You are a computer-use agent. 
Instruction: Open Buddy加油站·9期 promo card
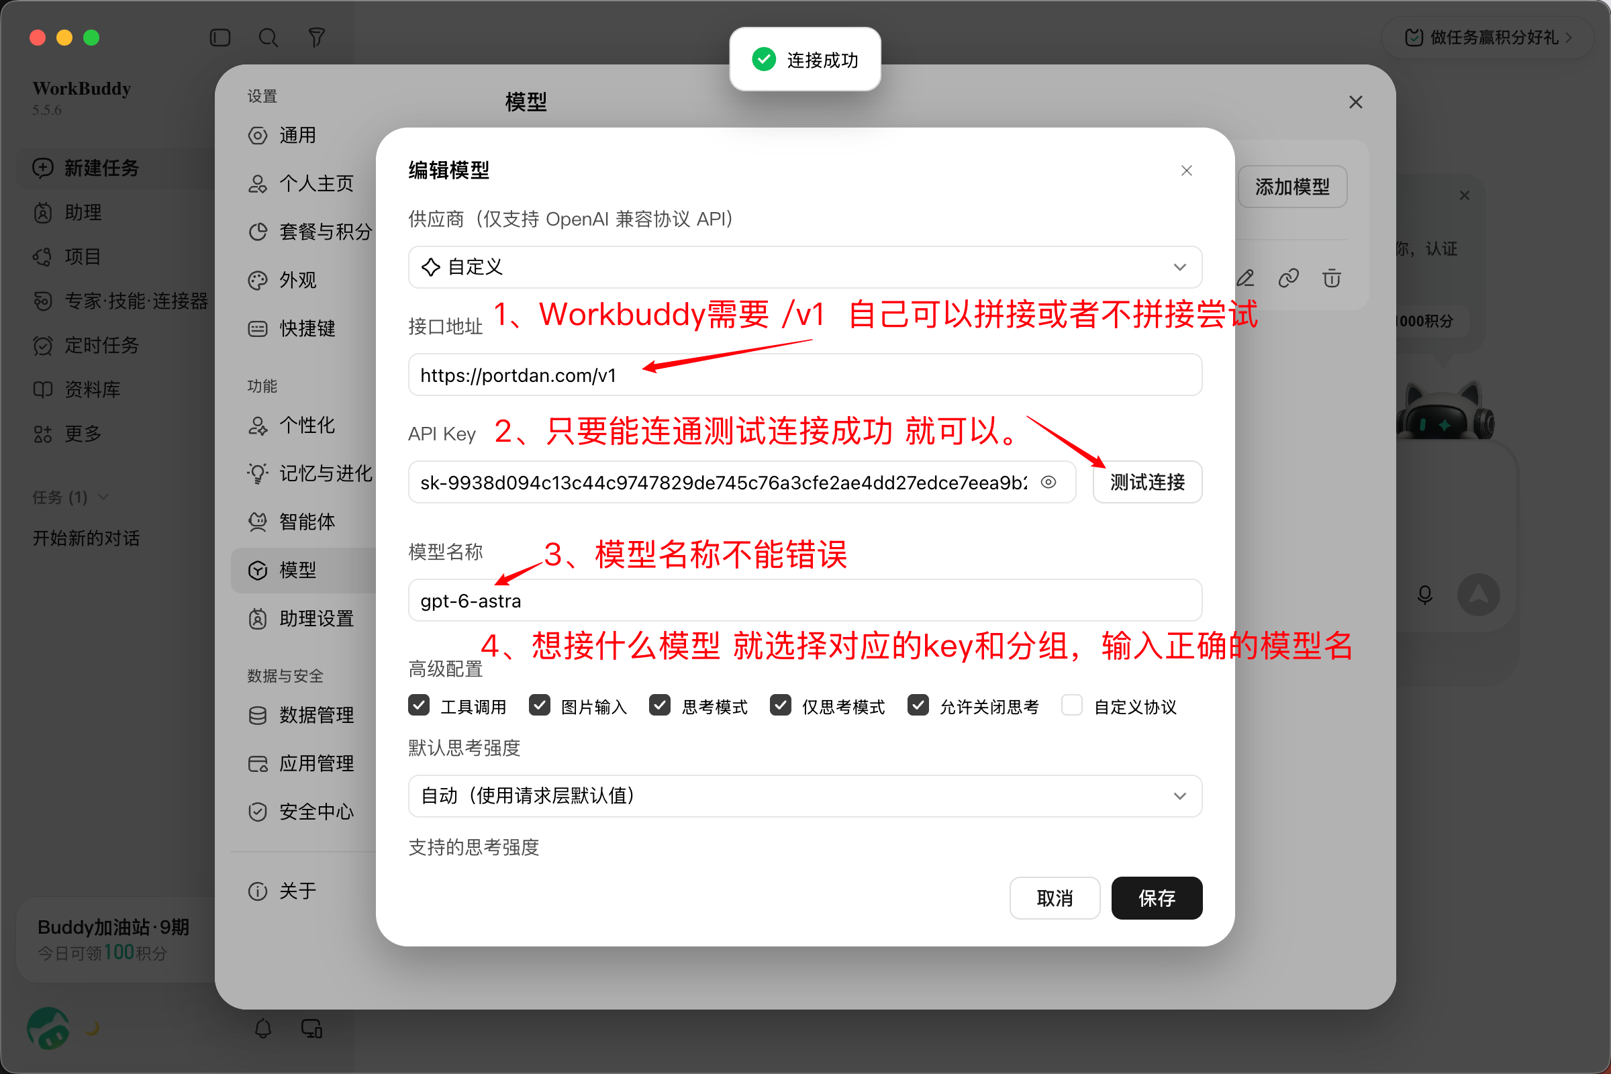coord(113,940)
